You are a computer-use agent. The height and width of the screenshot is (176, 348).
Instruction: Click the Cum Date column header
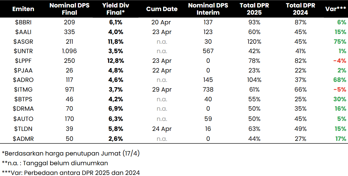162,9
